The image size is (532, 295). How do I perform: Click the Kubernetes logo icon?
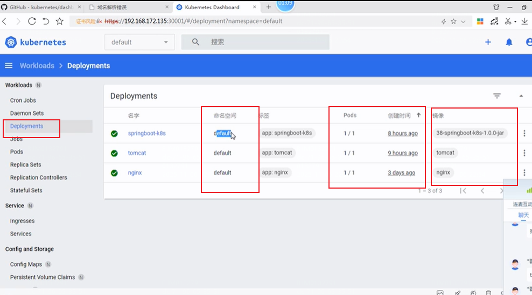click(x=11, y=42)
